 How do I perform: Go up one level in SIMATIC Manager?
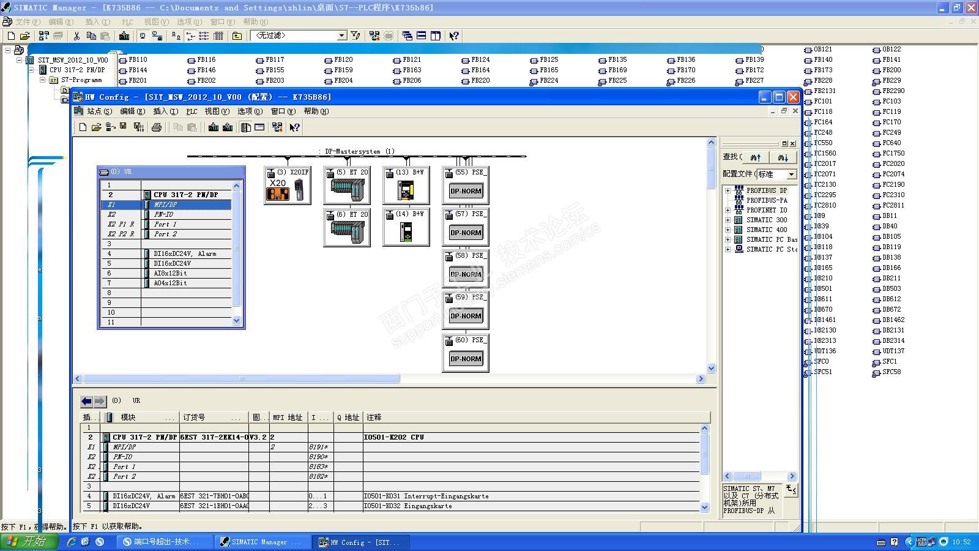pos(237,36)
